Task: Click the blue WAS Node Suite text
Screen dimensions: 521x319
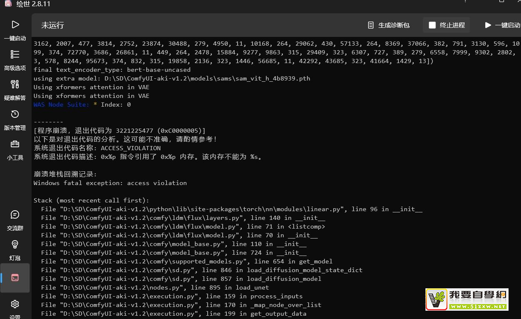Action: pos(61,105)
